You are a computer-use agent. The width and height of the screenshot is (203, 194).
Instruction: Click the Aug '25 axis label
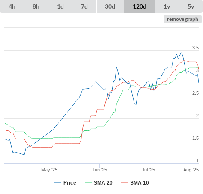[191, 170]
